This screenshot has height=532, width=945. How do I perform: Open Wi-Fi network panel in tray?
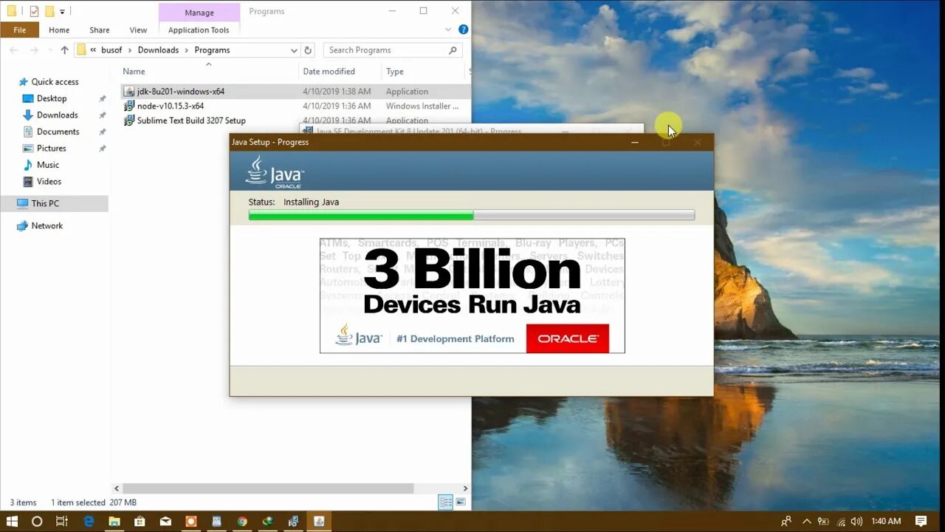coord(841,521)
